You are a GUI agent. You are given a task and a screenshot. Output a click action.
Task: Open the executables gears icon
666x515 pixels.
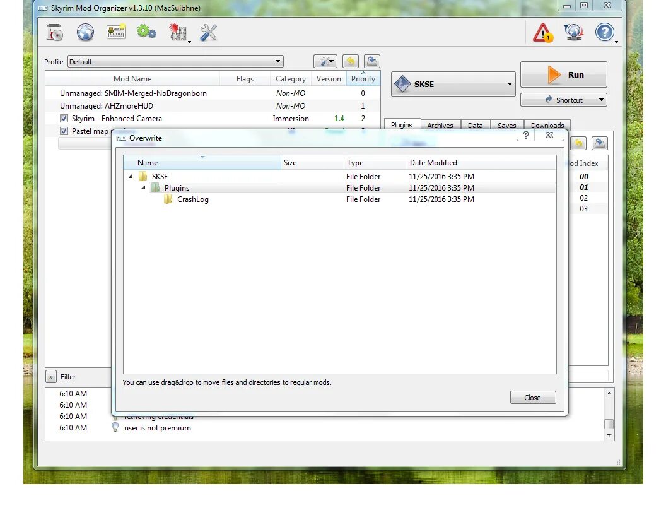146,32
